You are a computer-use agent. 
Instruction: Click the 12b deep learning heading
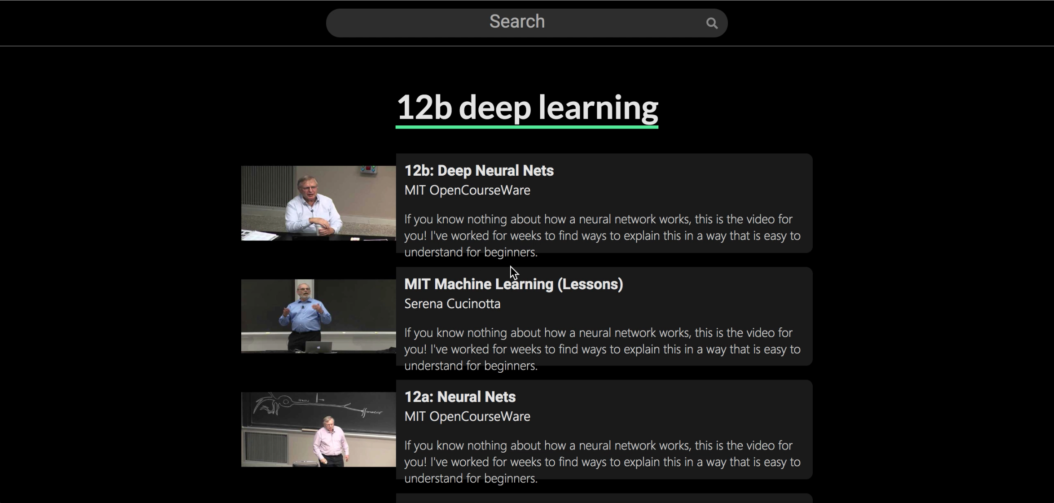pos(527,107)
